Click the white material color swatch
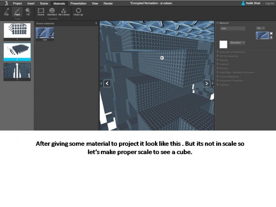The image size is (276, 207). 223,44
